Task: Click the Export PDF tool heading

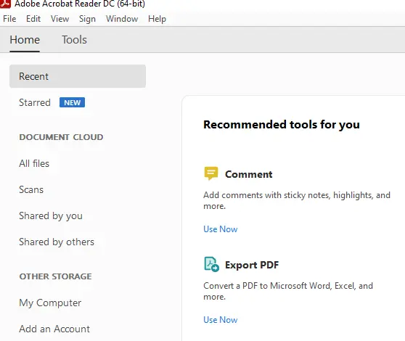Action: point(252,265)
